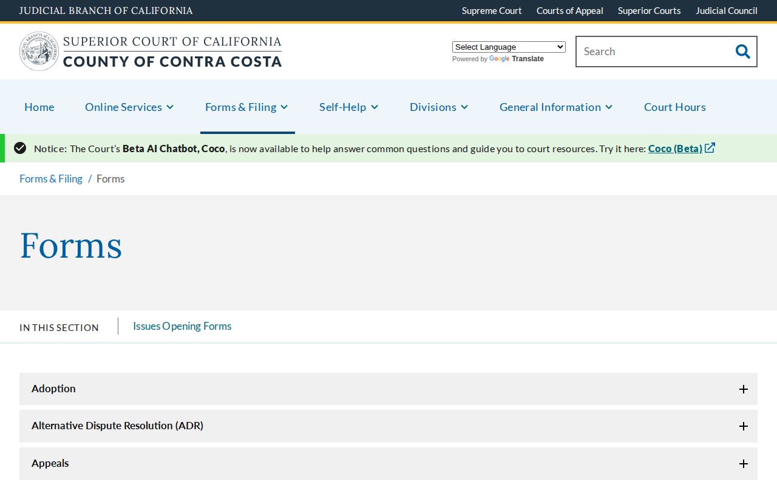Click the Forms breadcrumb text
This screenshot has height=485, width=777.
pos(110,178)
